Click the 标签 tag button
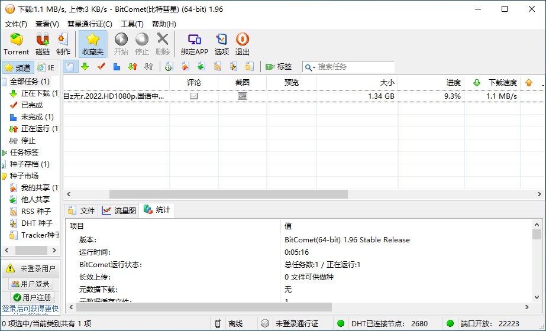This screenshot has height=331, width=546. [x=279, y=66]
